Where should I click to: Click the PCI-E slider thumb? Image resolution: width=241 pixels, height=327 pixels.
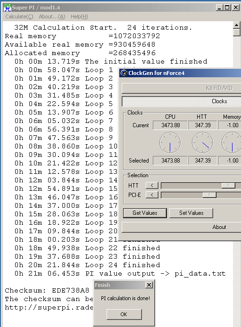coord(209,195)
